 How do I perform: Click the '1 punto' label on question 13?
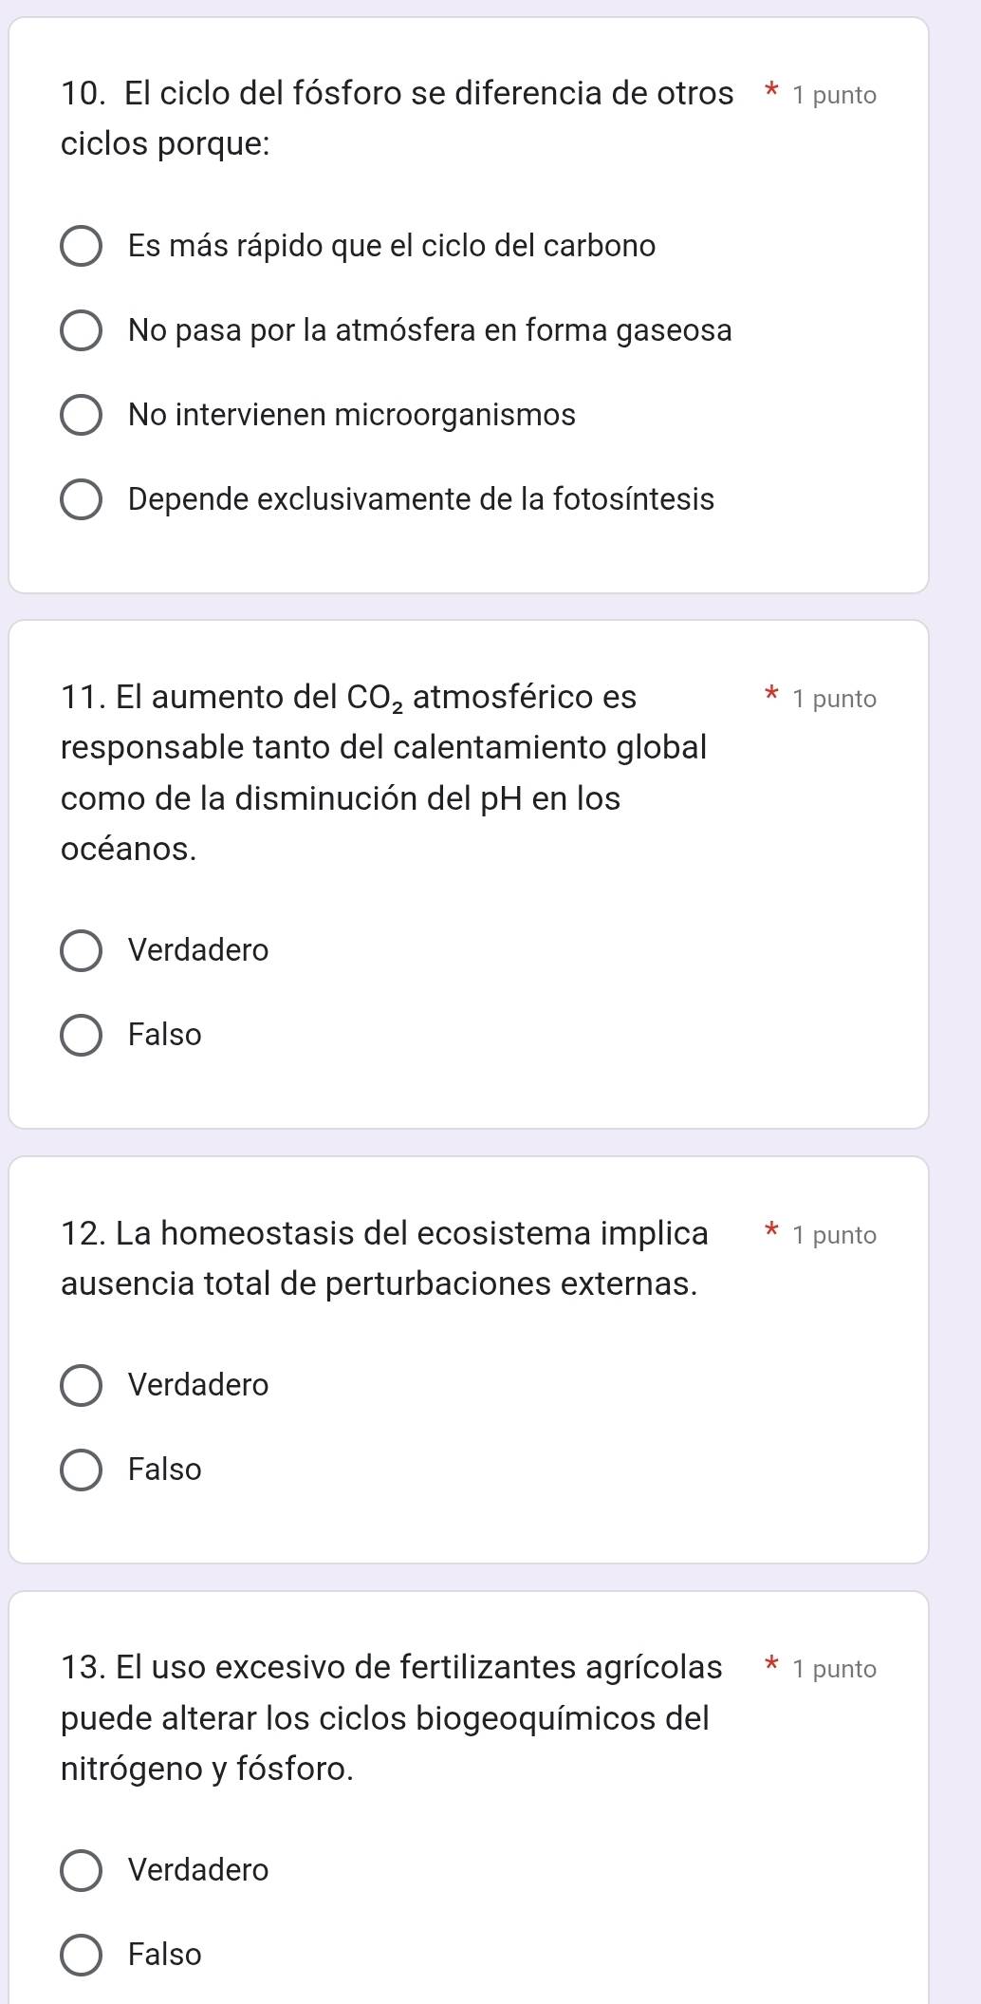[x=835, y=1669]
